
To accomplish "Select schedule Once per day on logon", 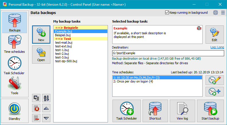I will (x=157, y=81).
